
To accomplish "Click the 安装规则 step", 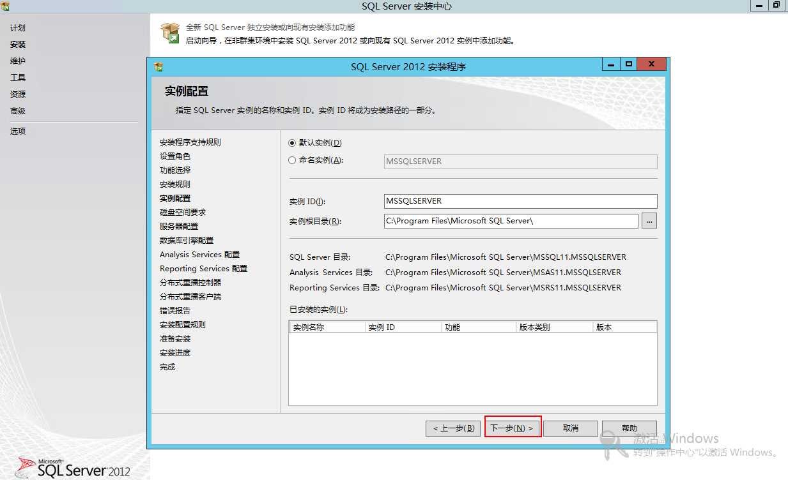I will click(175, 184).
